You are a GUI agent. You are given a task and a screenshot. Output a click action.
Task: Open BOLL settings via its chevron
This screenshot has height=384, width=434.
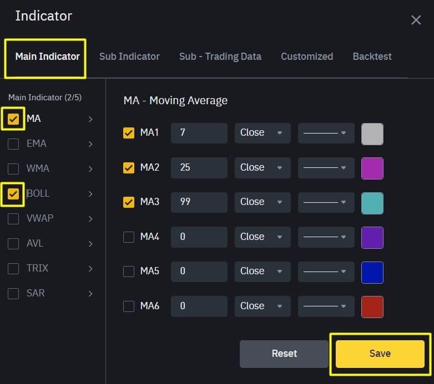90,194
